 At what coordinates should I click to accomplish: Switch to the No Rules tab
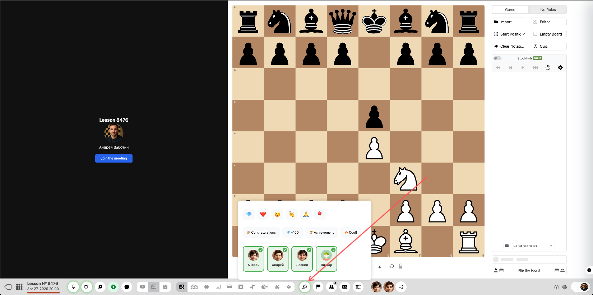pos(548,10)
